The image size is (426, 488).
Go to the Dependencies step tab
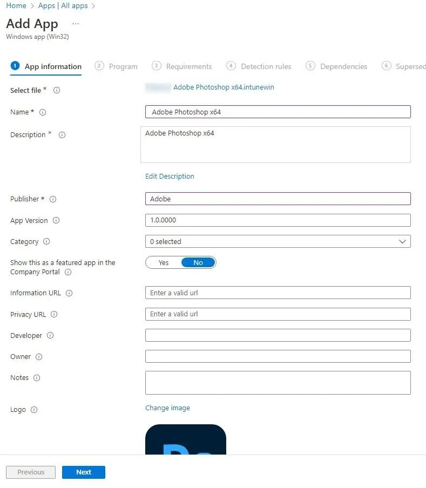pos(336,66)
